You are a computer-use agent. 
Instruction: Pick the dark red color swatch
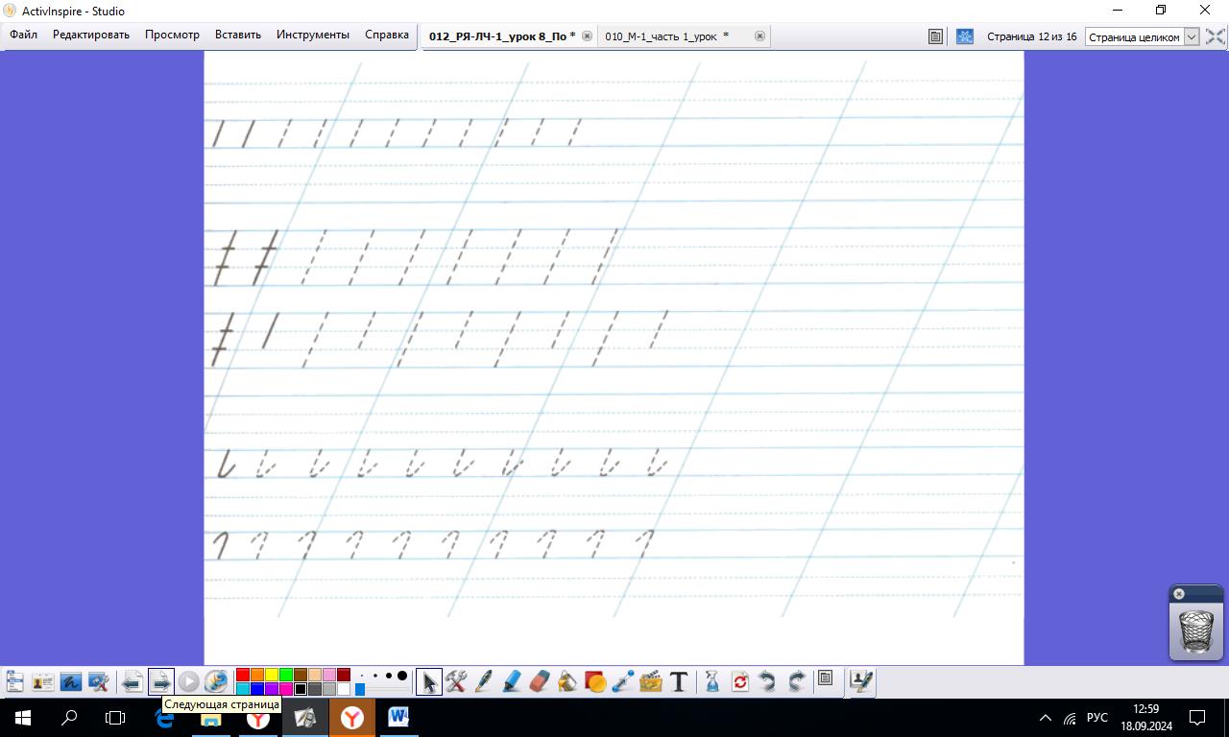pos(344,676)
